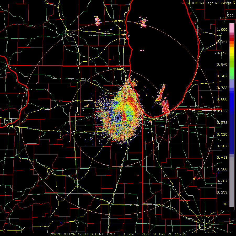The width and height of the screenshot is (236, 236).
Task: Click the TH threshold label
Action: tap(225, 204)
